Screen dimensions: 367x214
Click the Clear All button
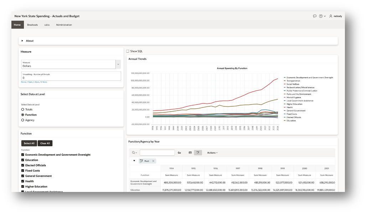(x=45, y=143)
